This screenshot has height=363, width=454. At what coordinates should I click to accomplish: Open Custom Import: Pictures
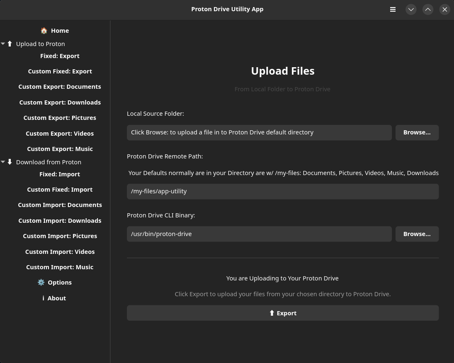(x=60, y=236)
